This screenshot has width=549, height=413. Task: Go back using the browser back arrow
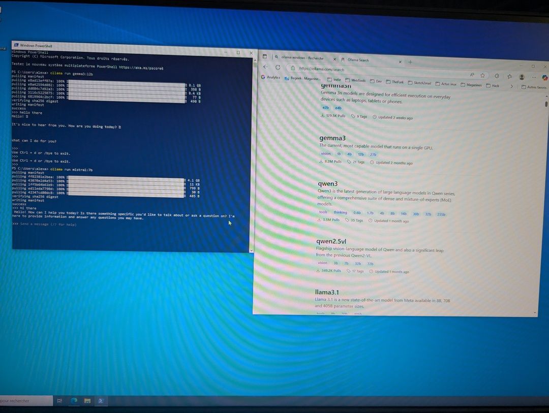pyautogui.click(x=265, y=67)
